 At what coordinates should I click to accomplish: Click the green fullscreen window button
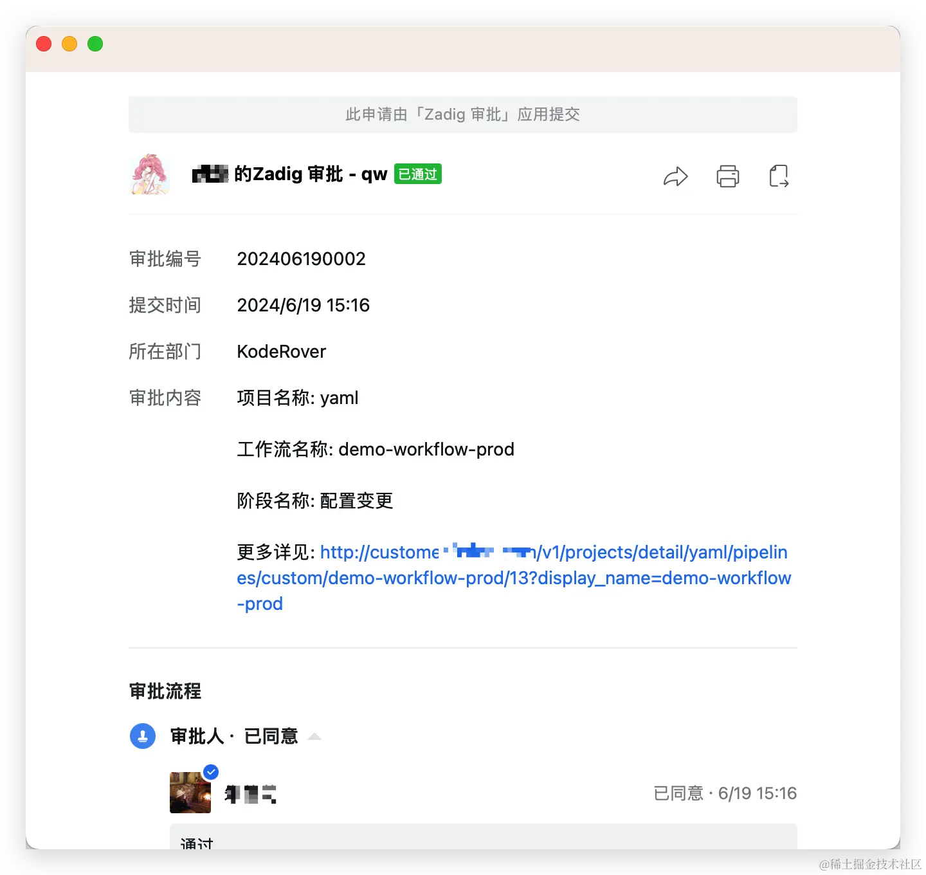tap(95, 44)
